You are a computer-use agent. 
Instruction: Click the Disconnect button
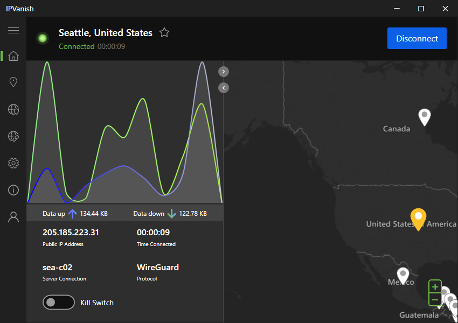[x=417, y=38]
